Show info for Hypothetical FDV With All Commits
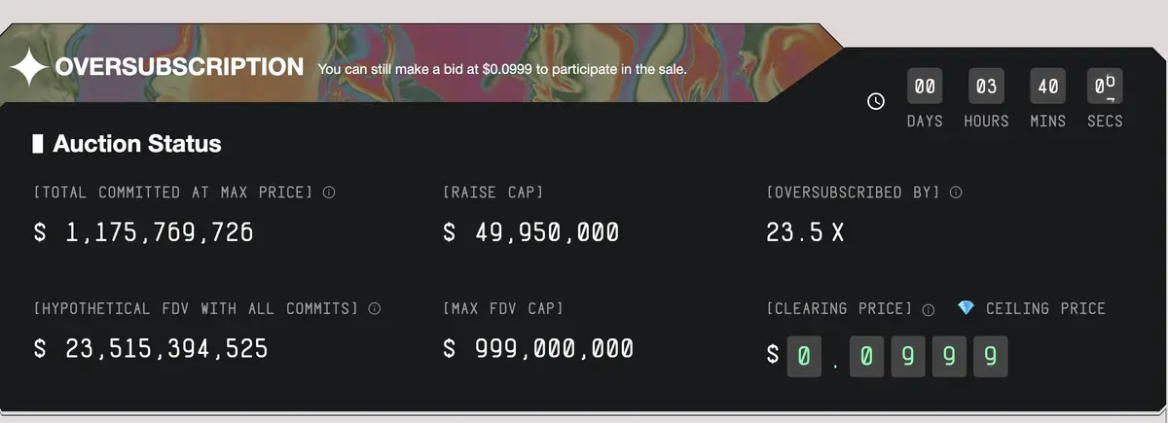1168x423 pixels. pyautogui.click(x=374, y=309)
